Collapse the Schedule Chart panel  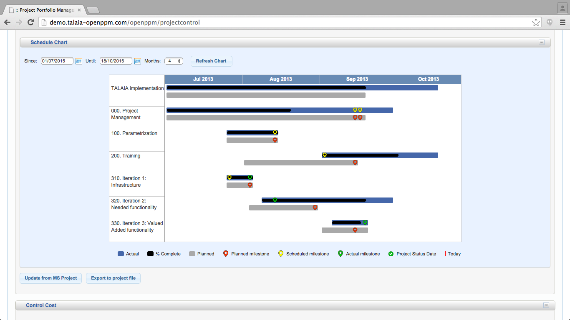point(542,42)
